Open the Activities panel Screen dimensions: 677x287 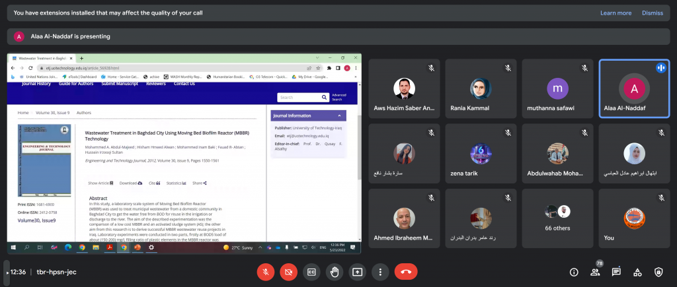[x=637, y=271]
